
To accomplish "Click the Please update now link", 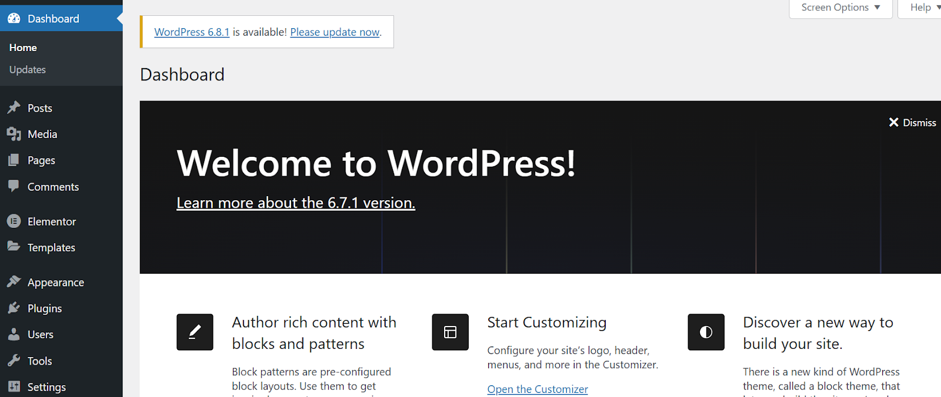I will point(335,32).
